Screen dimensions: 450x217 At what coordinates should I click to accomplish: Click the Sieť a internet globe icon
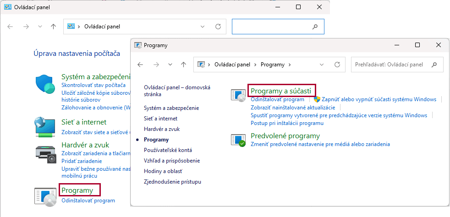(45, 126)
